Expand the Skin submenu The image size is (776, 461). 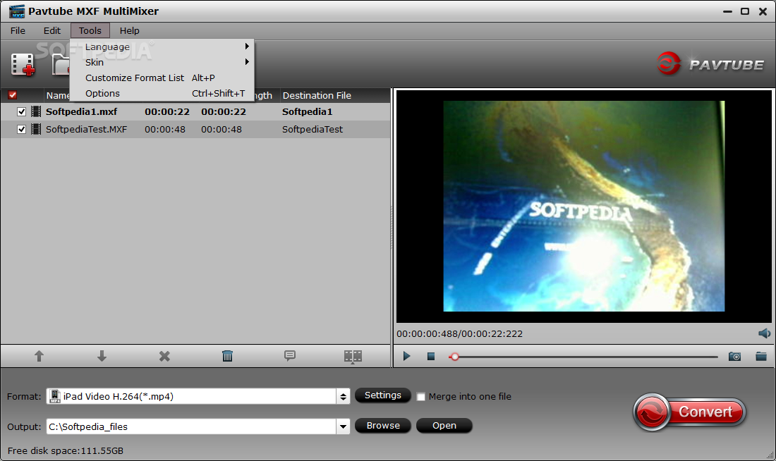point(162,62)
